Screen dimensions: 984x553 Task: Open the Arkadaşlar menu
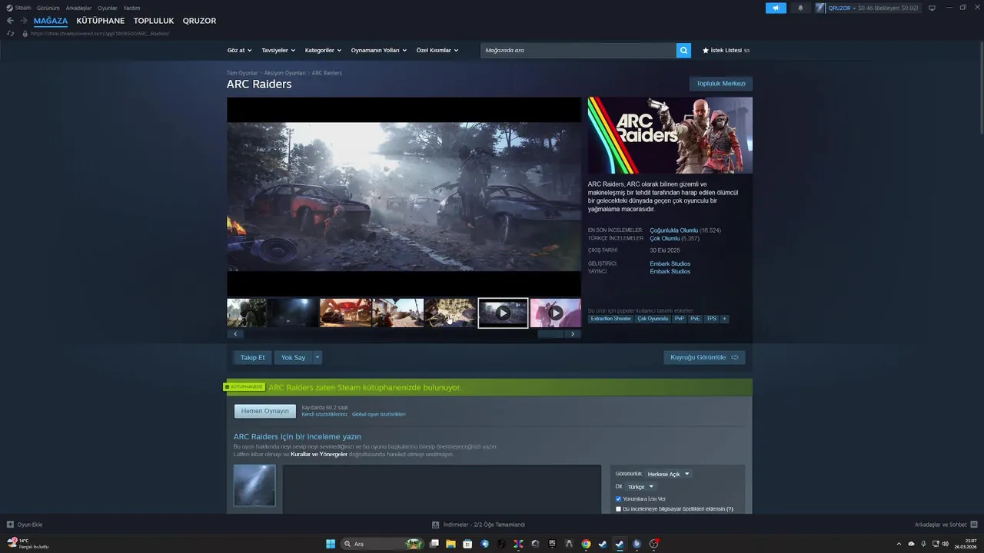coord(78,8)
